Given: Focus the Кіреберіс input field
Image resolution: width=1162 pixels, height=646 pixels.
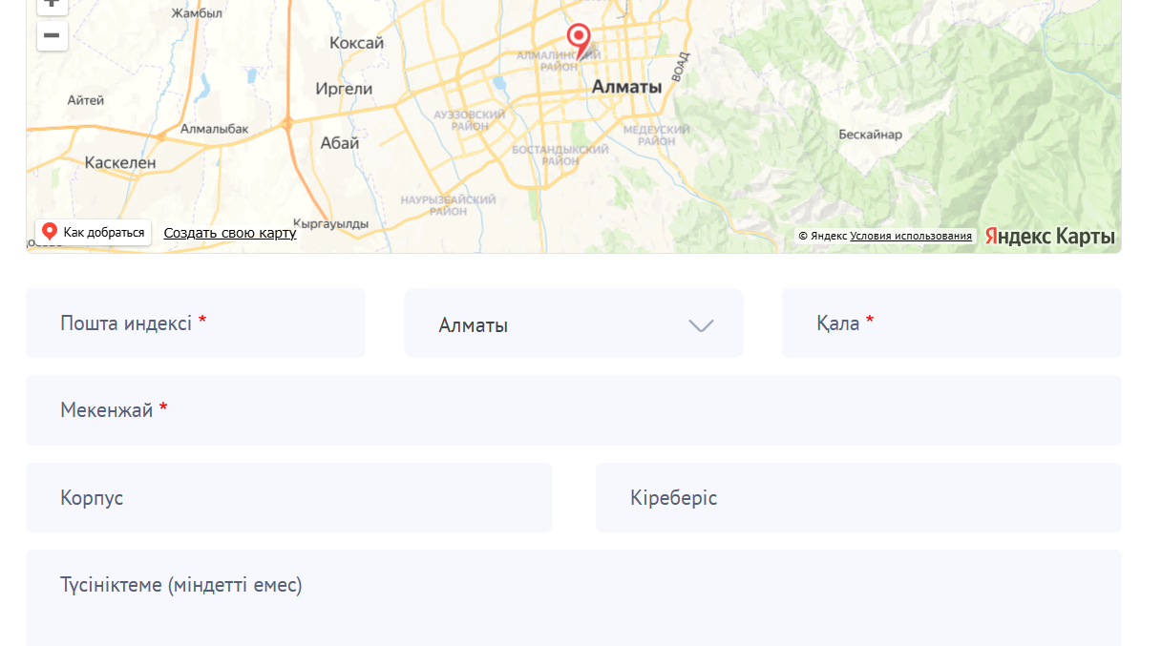Looking at the screenshot, I should [x=858, y=498].
